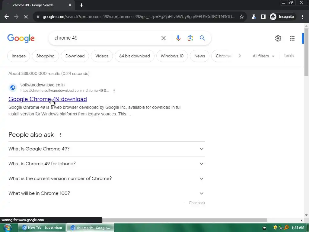Open Google Chrome 49 download result
309x232 pixels.
(48, 99)
